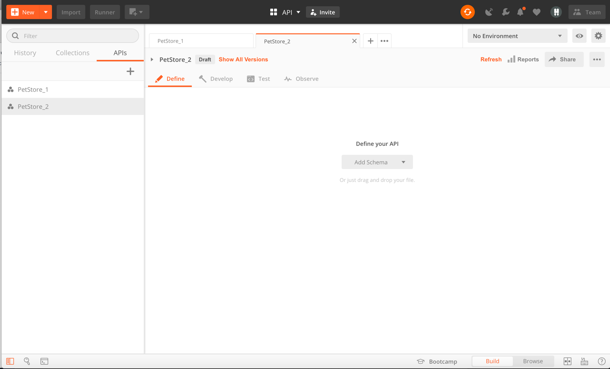The width and height of the screenshot is (610, 369).
Task: Click the Bootcamp graduation cap
Action: coord(421,361)
